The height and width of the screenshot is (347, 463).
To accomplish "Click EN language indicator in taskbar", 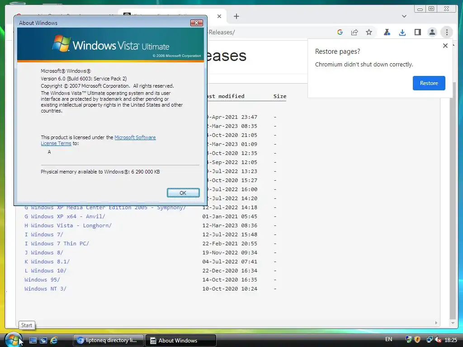I will point(388,339).
